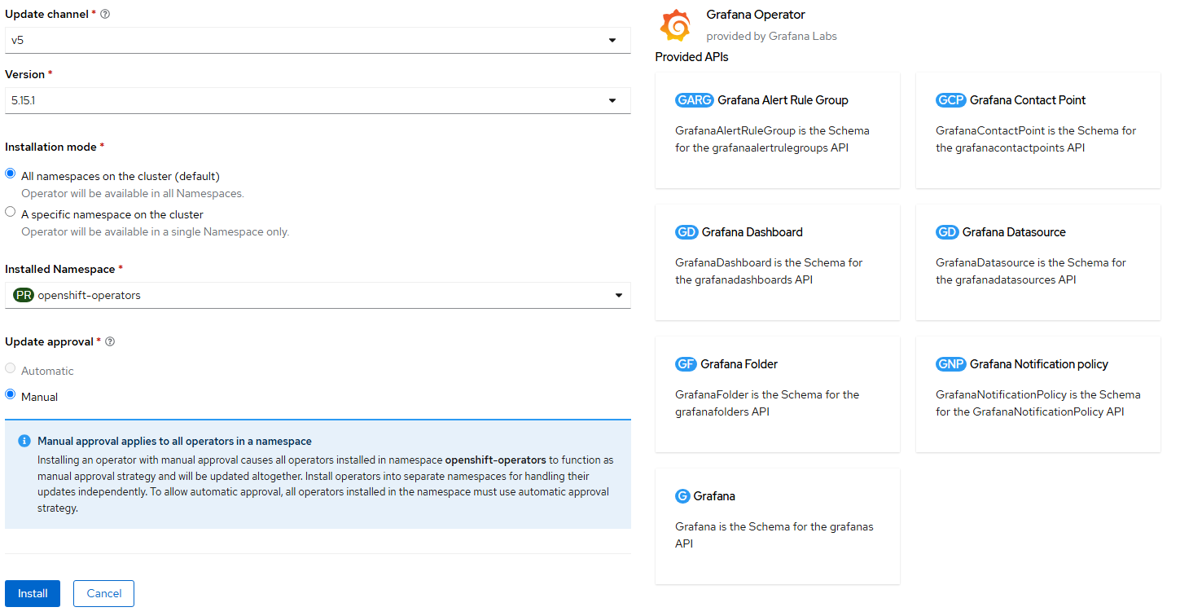Click the info icon in the manual approval notice
The image size is (1180, 616).
24,441
